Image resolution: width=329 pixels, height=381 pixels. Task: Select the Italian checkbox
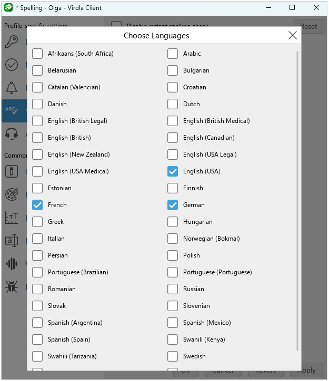(x=37, y=239)
